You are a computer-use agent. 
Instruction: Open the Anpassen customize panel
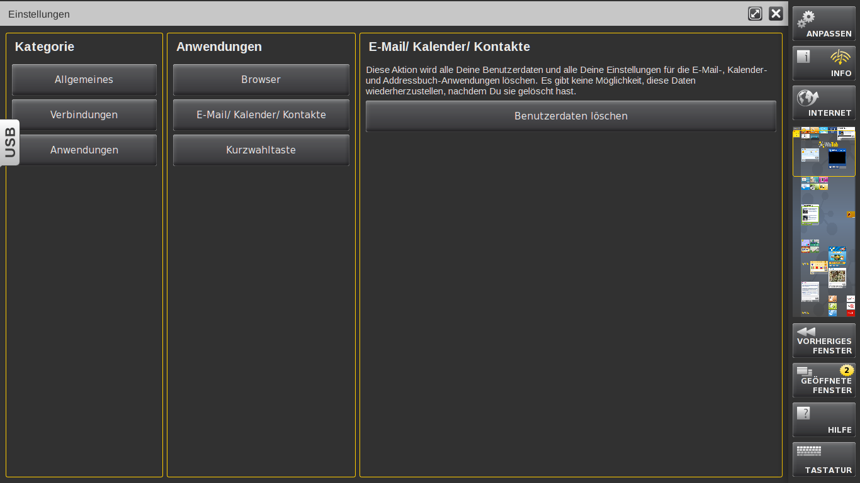point(823,24)
